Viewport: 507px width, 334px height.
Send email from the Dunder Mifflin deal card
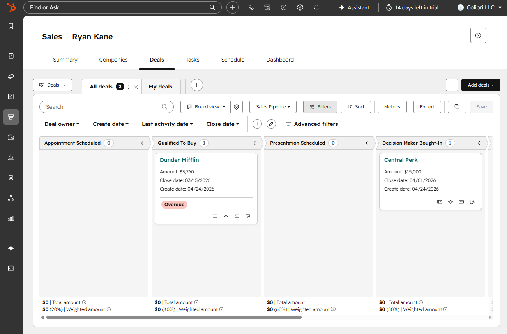pos(237,216)
